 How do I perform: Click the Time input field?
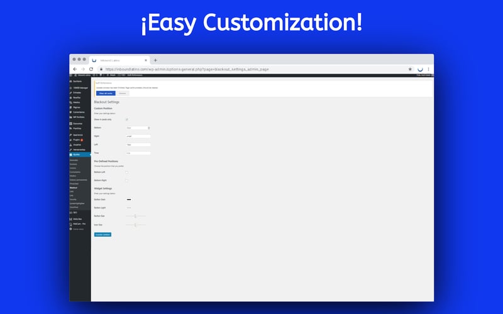138,153
